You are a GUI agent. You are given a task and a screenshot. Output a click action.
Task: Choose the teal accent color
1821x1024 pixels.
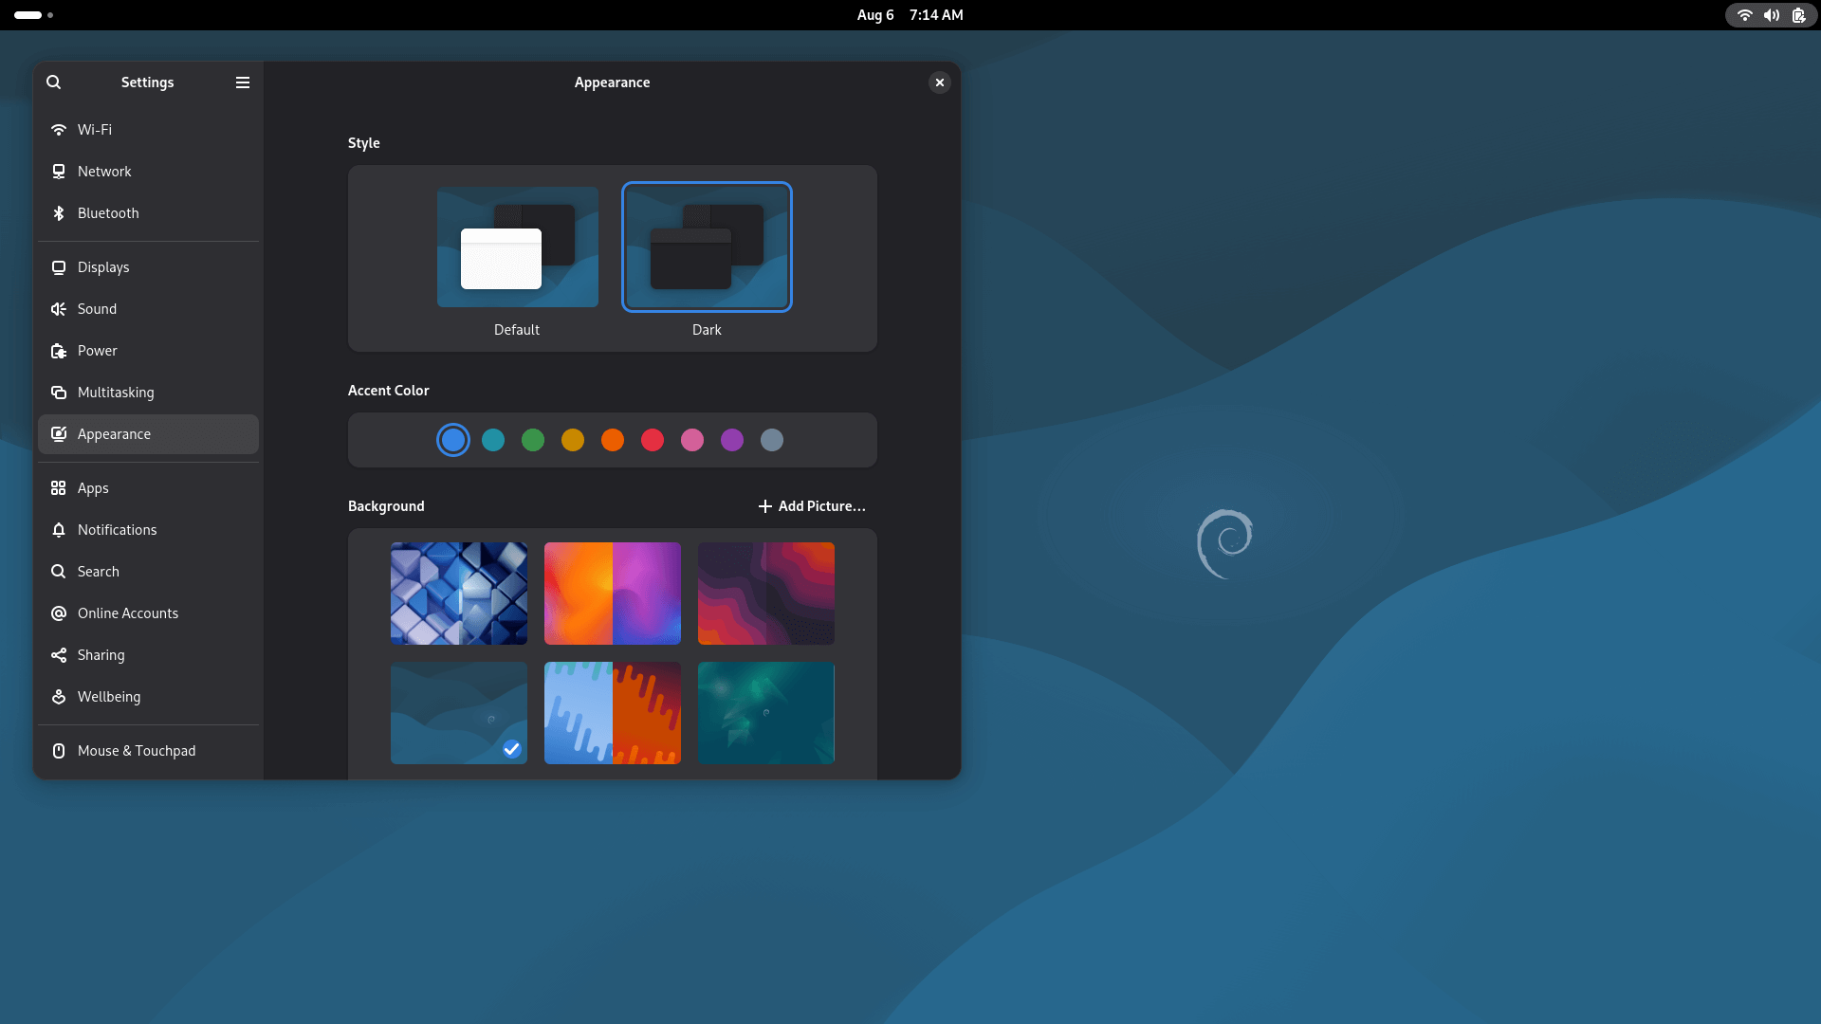click(492, 440)
